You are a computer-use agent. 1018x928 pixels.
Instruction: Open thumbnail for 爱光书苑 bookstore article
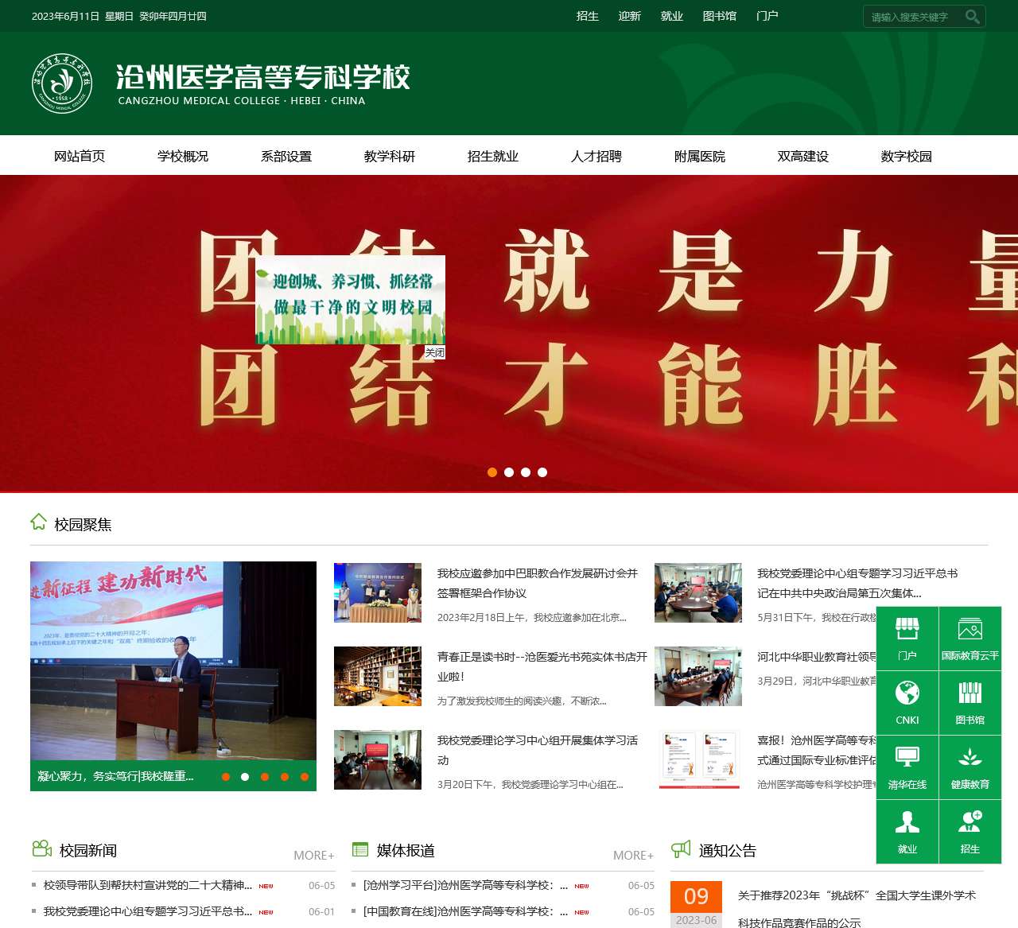378,676
